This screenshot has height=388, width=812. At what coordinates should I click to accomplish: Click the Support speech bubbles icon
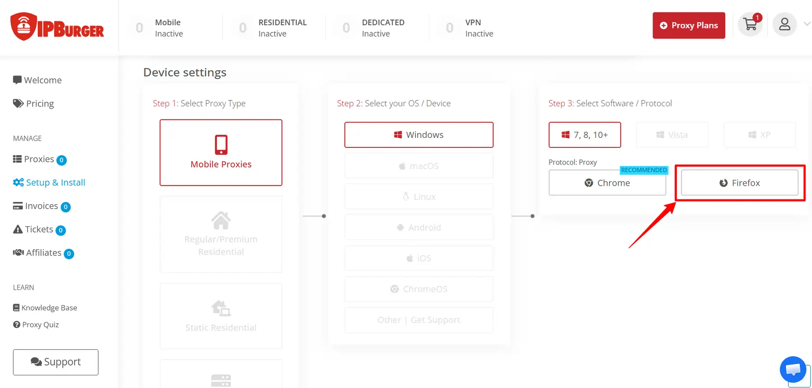[36, 362]
